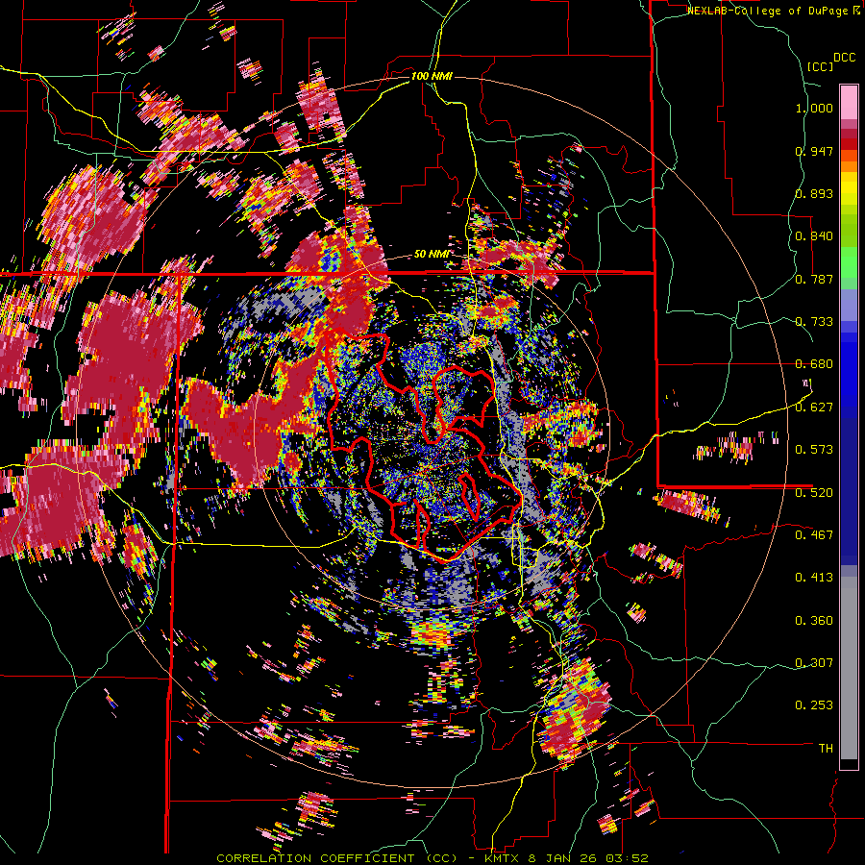Click the pink top segment of color bar
The image size is (865, 865).
849,102
